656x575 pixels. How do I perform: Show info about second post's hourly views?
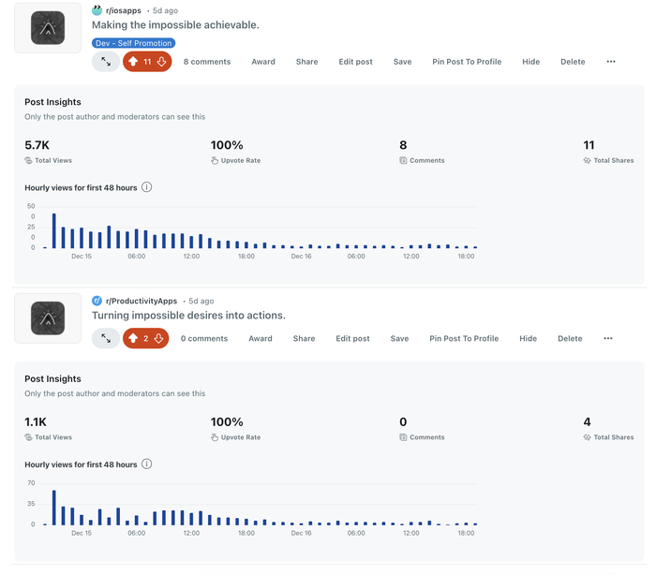[x=147, y=464]
